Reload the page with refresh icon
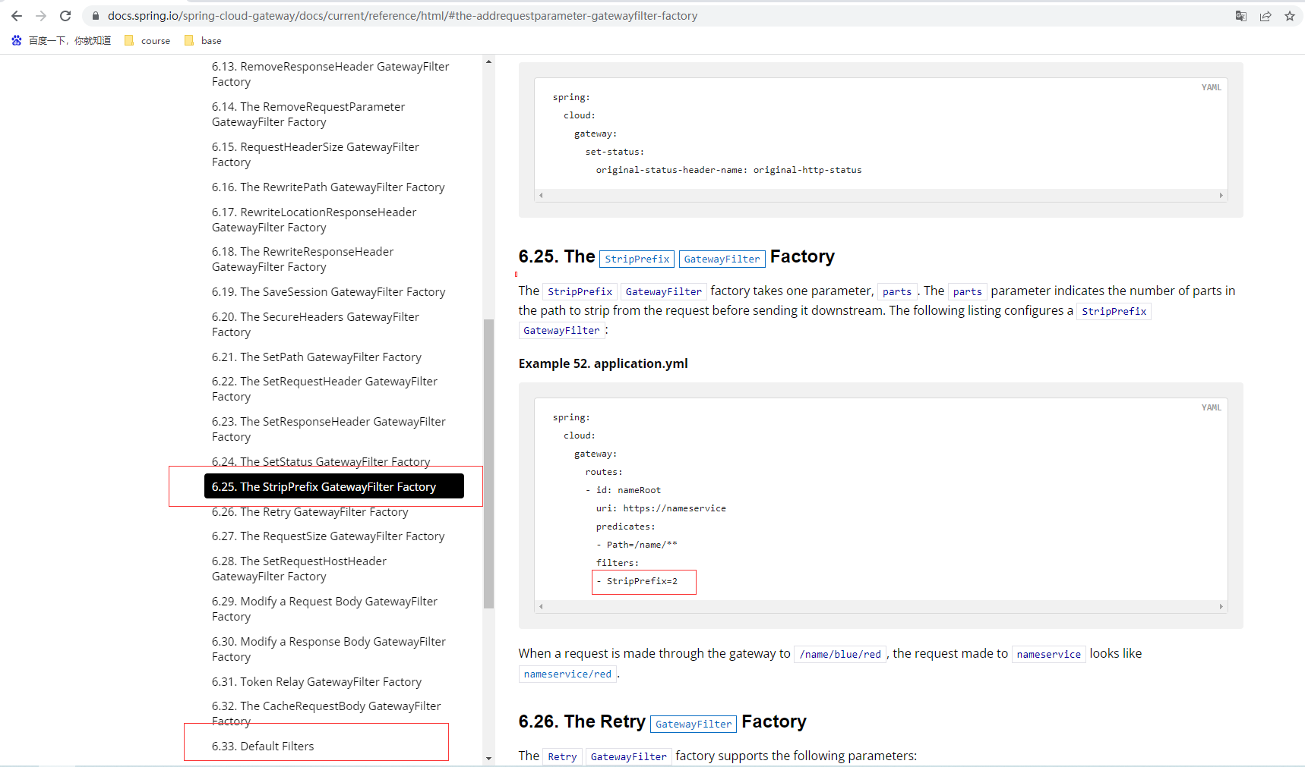Viewport: 1305px width, 767px height. click(65, 16)
